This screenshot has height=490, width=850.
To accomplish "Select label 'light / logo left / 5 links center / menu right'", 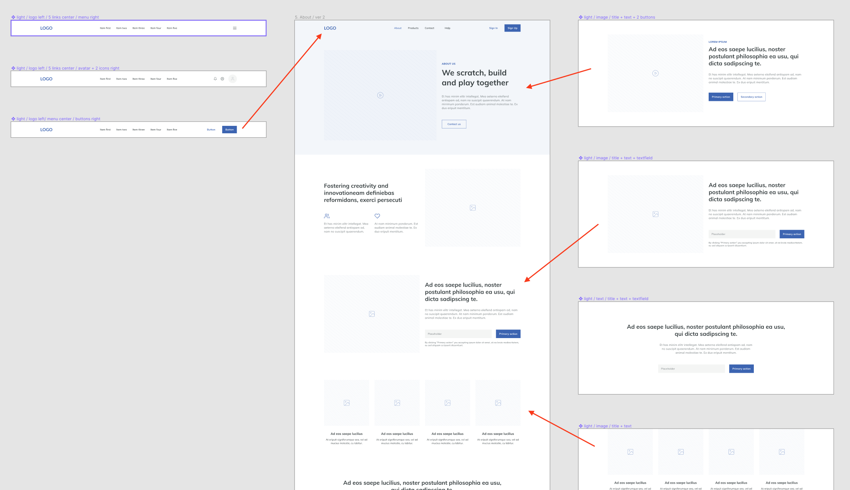I will [58, 17].
